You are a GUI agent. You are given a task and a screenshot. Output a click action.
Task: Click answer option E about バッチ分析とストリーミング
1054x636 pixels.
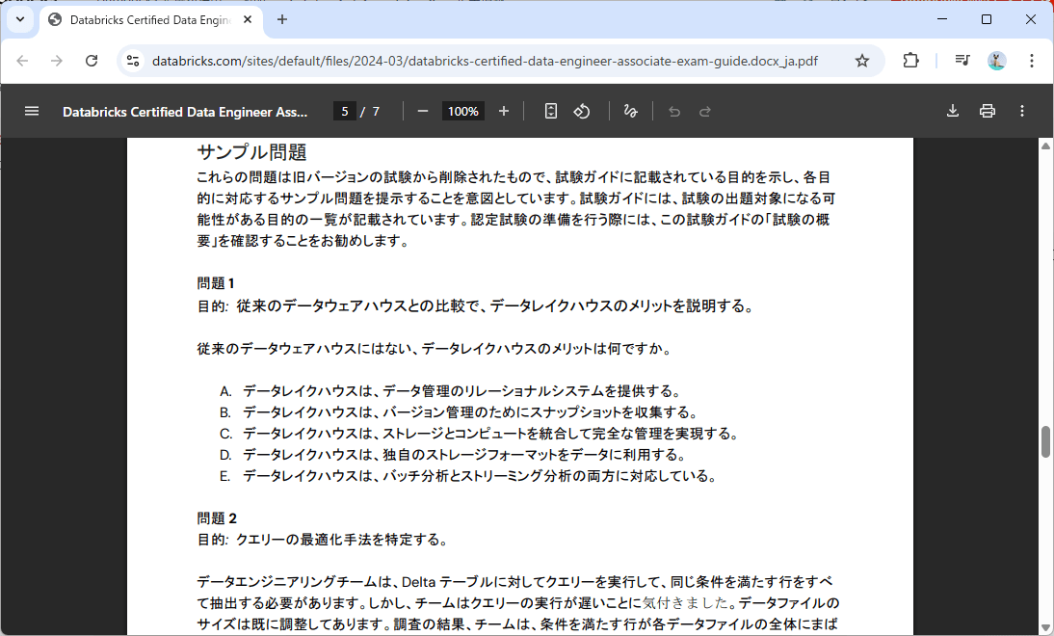coord(469,476)
